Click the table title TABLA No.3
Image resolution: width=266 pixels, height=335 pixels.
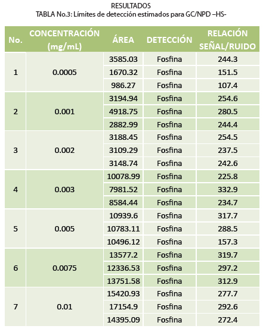point(131,14)
